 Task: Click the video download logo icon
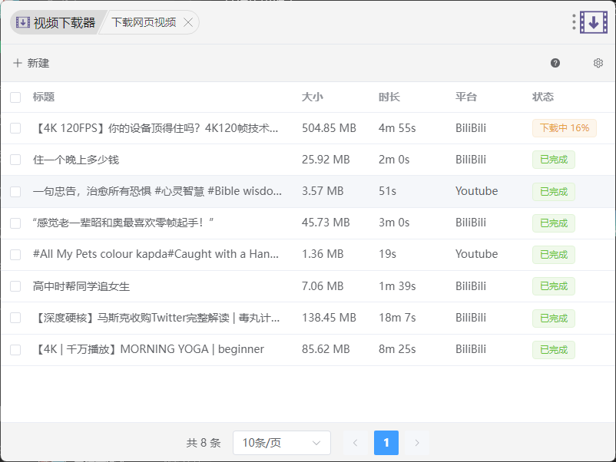pos(594,22)
